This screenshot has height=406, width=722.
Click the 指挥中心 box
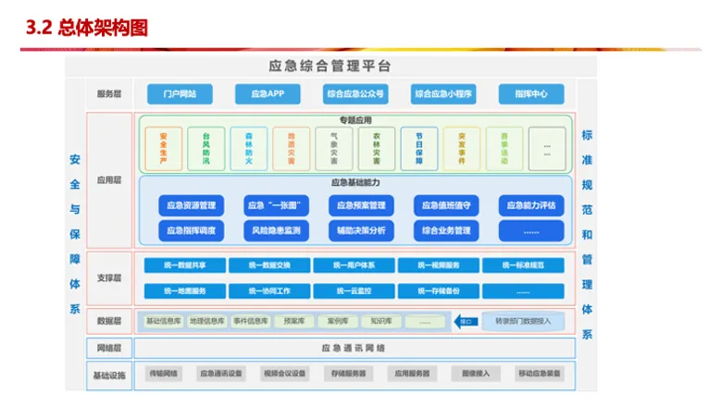coord(531,93)
